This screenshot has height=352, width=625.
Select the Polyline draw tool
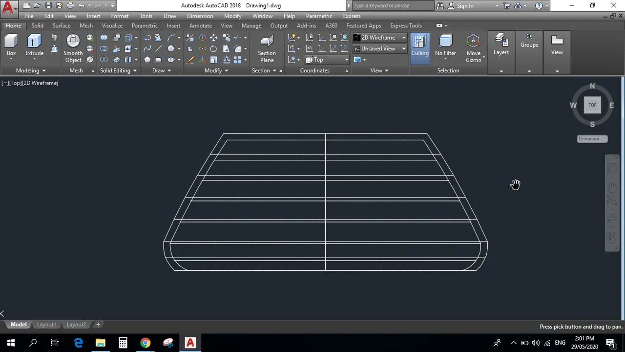[x=147, y=38]
